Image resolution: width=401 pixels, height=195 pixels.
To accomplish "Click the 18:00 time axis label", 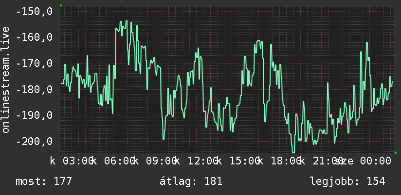I will click(286, 161).
